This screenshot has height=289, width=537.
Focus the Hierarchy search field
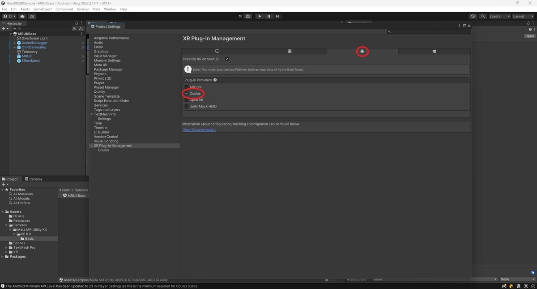click(42, 28)
